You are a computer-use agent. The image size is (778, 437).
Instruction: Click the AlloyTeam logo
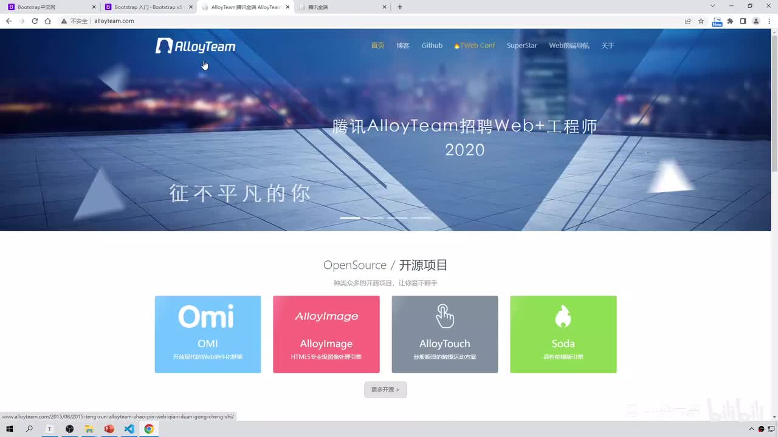coord(195,46)
